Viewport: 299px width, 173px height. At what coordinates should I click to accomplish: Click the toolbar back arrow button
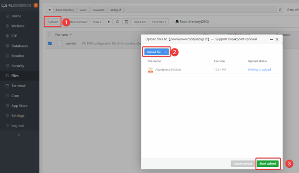tap(109, 22)
